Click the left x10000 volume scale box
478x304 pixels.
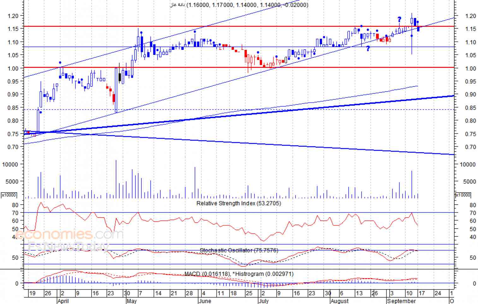coord(9,195)
